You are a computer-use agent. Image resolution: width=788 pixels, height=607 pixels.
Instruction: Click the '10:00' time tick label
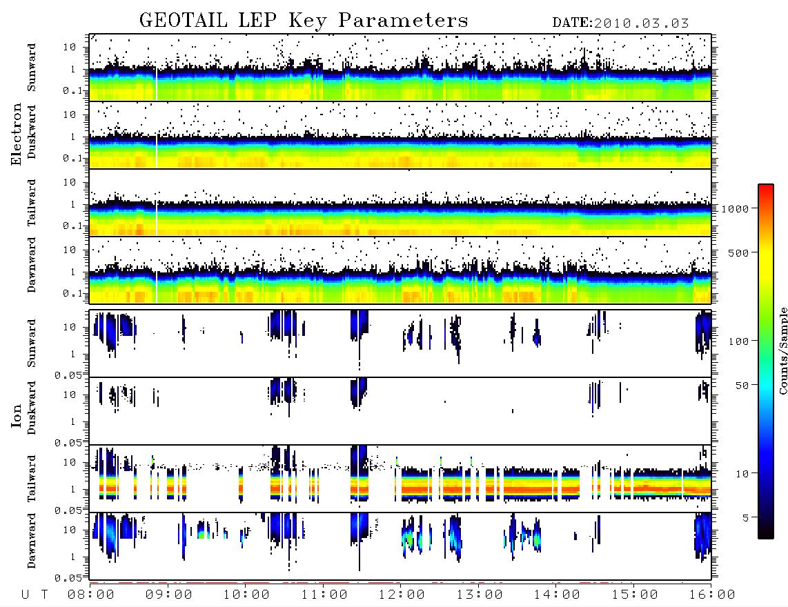point(246,595)
